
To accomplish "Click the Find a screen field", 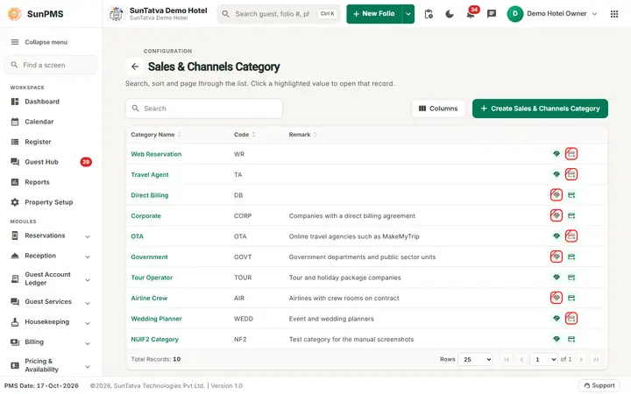I will (x=51, y=65).
